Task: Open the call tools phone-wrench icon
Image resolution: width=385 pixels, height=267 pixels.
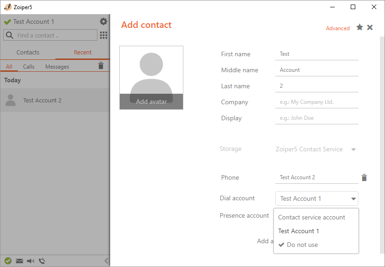Action: 42,261
